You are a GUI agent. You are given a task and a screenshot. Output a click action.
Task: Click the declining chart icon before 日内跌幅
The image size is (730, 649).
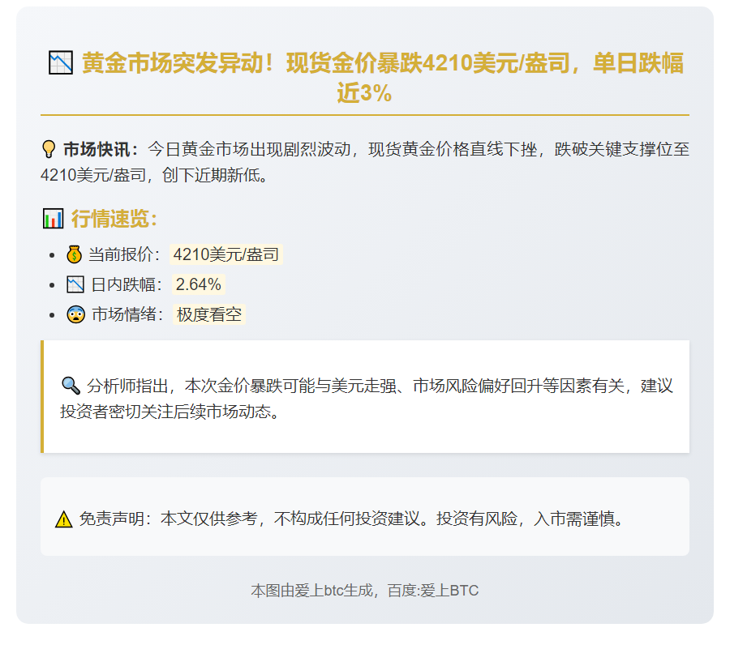[75, 285]
